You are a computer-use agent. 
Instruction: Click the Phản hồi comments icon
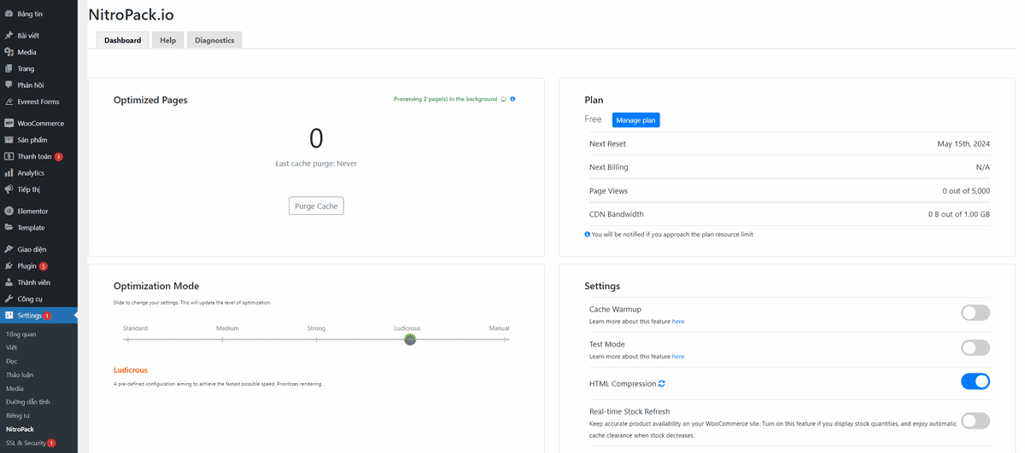point(9,85)
